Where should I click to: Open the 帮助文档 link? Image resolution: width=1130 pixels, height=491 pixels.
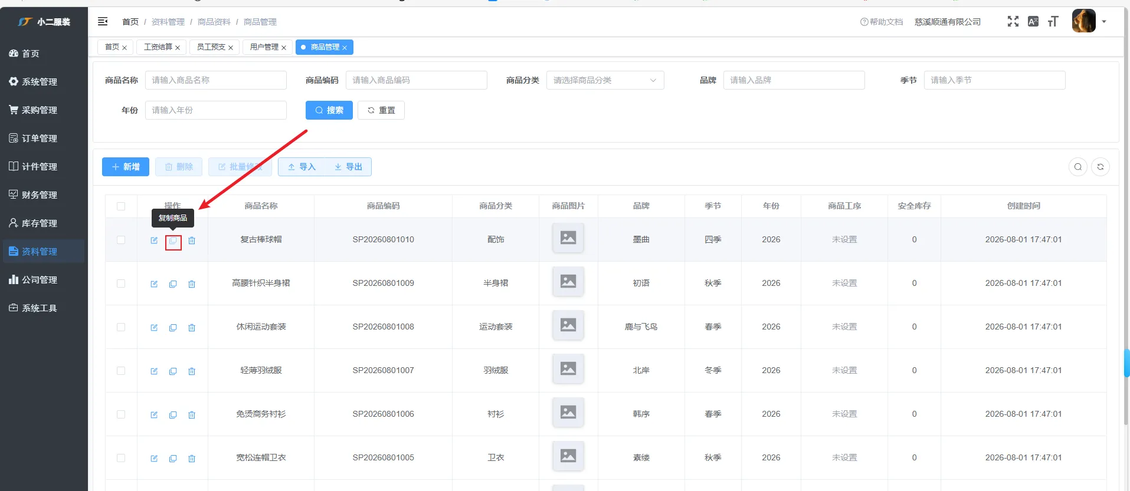coord(882,22)
